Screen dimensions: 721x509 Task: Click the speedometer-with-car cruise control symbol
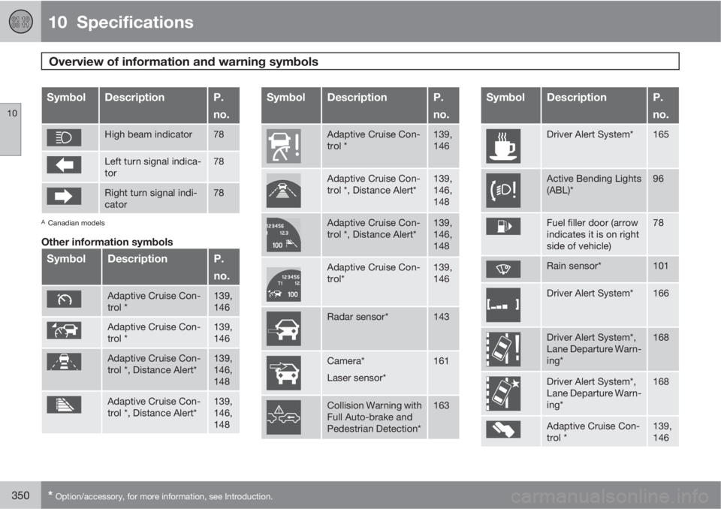64,330
